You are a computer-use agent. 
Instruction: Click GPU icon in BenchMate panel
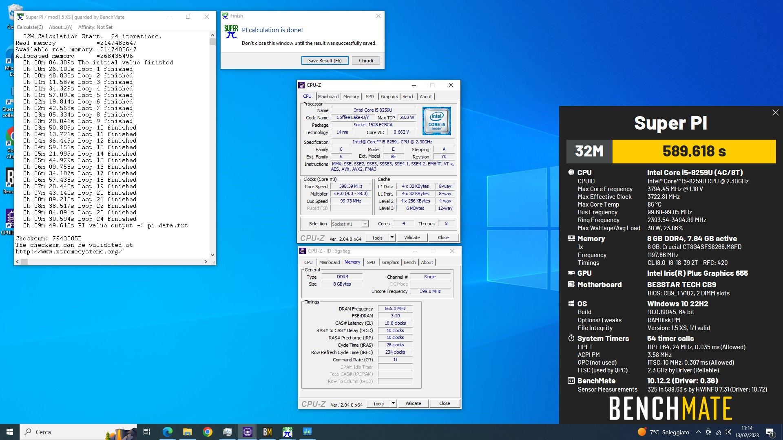pos(571,273)
